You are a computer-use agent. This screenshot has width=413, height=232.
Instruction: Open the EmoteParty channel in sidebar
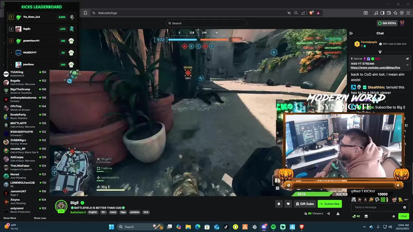point(25,116)
